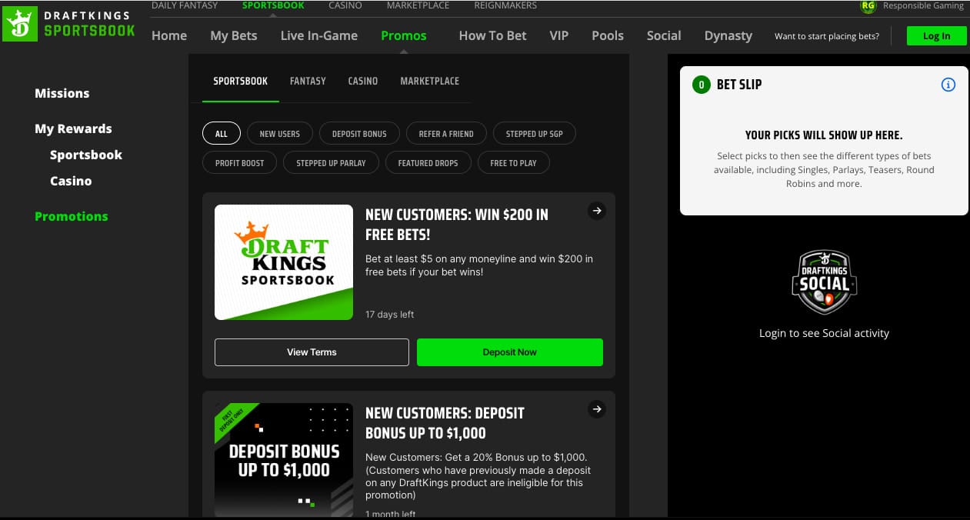Screen dimensions: 970x520
Task: Open the Dynasty navigation item
Action: [x=728, y=35]
